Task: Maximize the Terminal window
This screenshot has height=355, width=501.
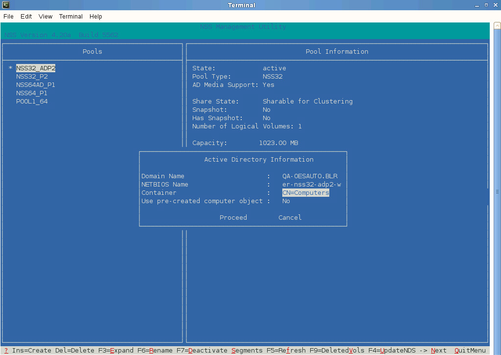Action: [486, 5]
